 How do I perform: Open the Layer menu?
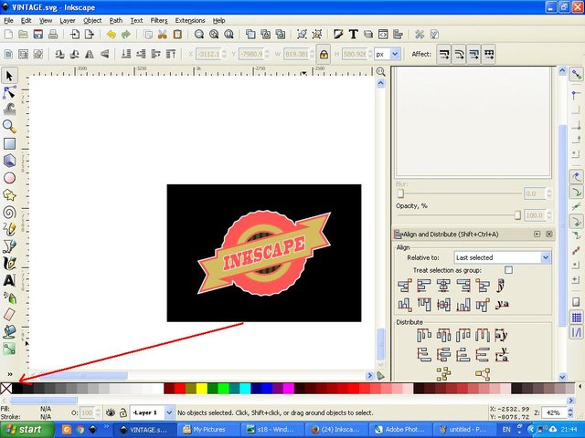point(68,20)
